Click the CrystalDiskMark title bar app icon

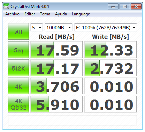pos(6,6)
